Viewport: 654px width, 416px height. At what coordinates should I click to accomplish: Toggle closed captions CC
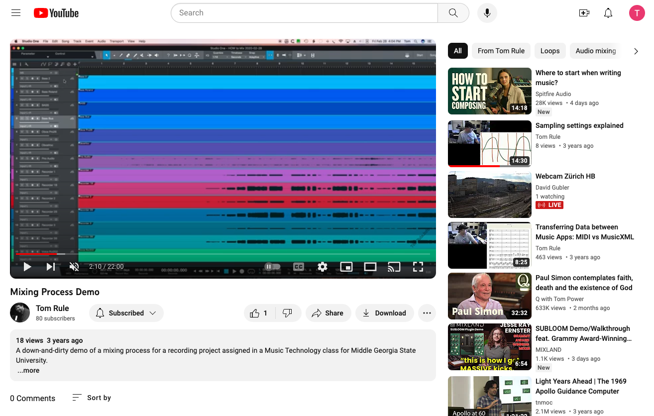click(299, 267)
